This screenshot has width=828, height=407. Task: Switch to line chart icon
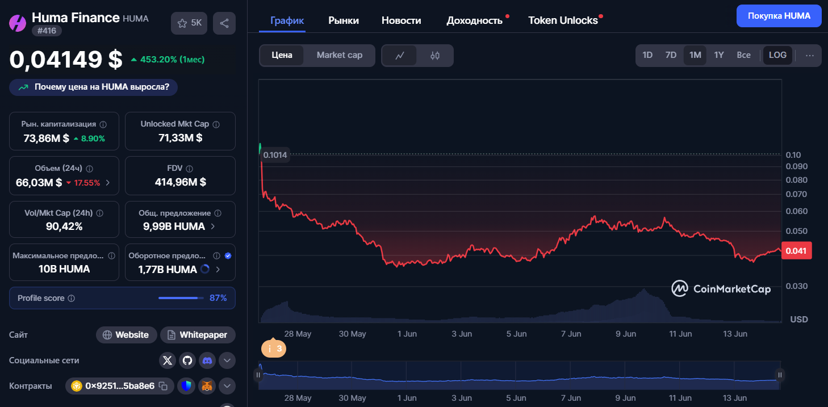tap(400, 55)
